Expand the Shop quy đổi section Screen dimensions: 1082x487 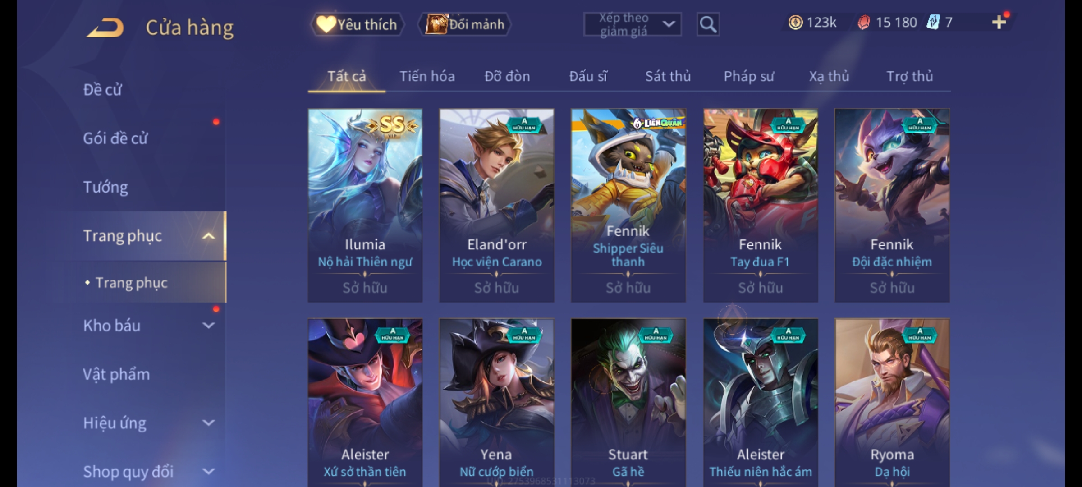coord(208,471)
